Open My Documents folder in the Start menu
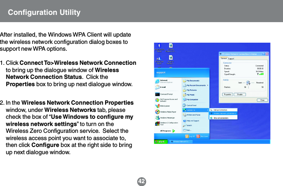The width and height of the screenshot is (283, 186). click(x=191, y=81)
